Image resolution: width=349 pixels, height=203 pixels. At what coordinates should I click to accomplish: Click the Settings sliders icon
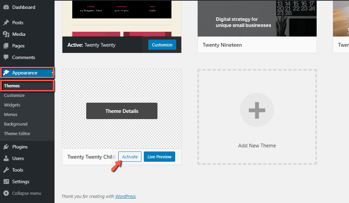(x=6, y=182)
